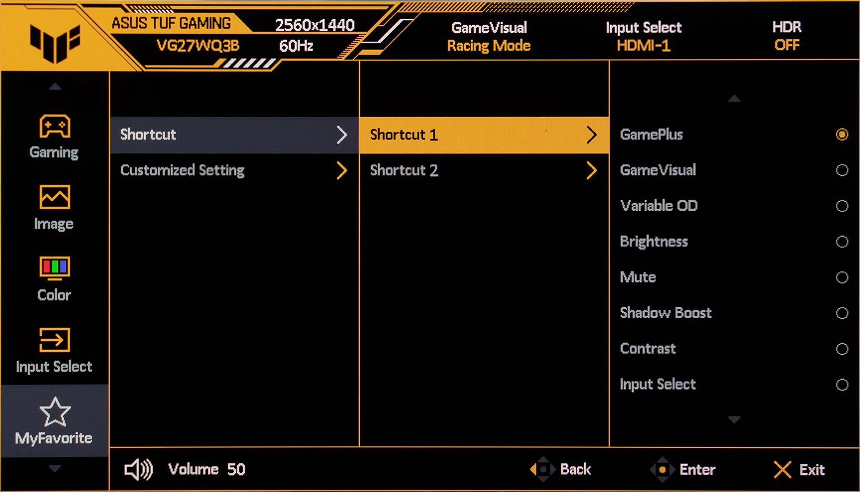Select GamePlus radio button
860x492 pixels.
pos(842,134)
